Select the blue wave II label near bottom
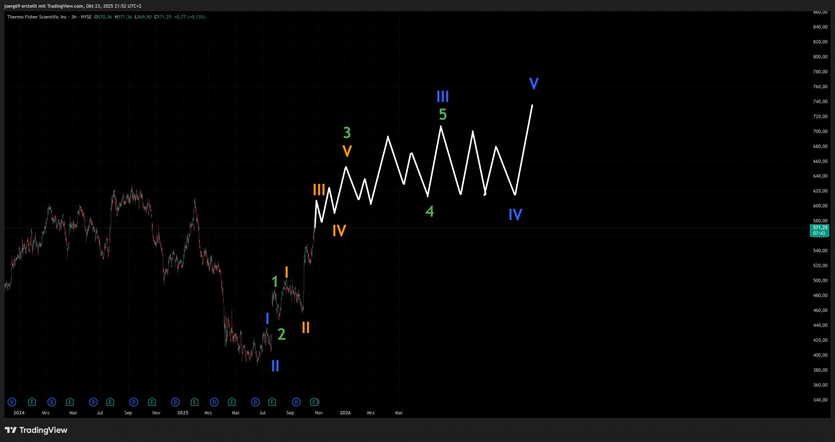The image size is (835, 442). (x=275, y=366)
